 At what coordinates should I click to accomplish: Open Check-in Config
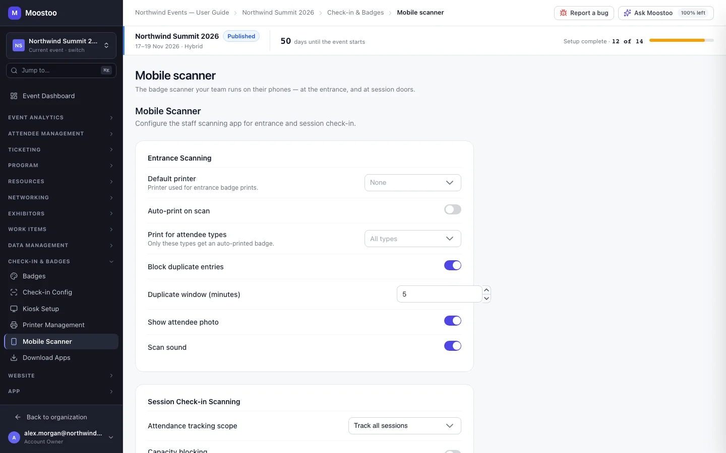click(62, 292)
